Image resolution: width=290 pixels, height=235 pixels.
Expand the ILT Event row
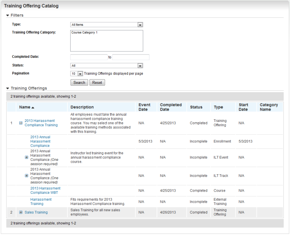click(26, 157)
